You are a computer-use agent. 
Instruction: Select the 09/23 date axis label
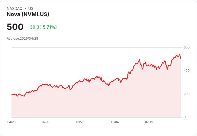[80, 122]
